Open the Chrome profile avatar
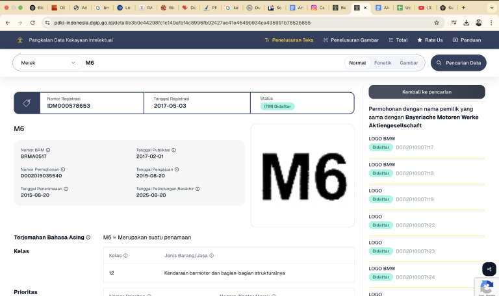The width and height of the screenshot is (499, 296). pyautogui.click(x=479, y=23)
